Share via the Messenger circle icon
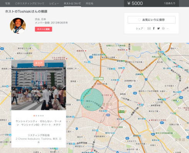The height and width of the screenshot is (153, 189). pyautogui.click(x=163, y=29)
